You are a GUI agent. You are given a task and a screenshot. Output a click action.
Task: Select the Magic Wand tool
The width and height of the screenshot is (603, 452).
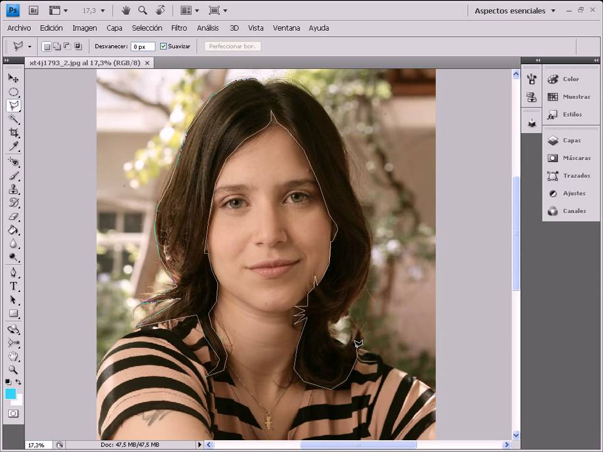pos(13,119)
